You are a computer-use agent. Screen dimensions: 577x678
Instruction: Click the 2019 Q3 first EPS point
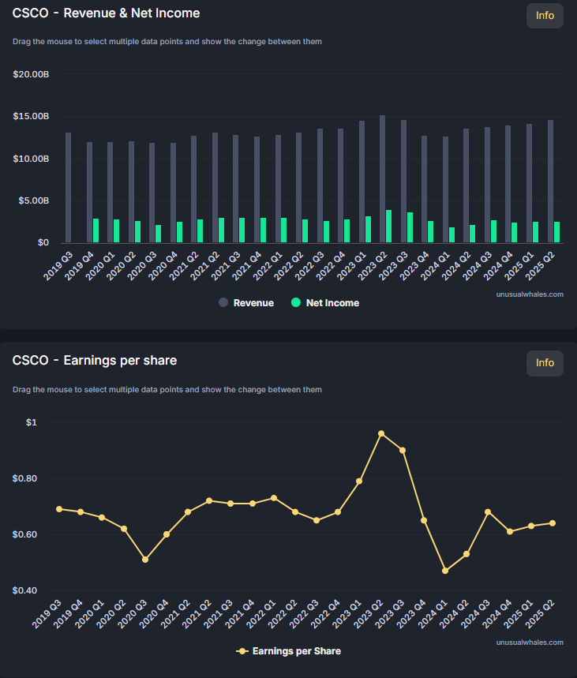(59, 509)
